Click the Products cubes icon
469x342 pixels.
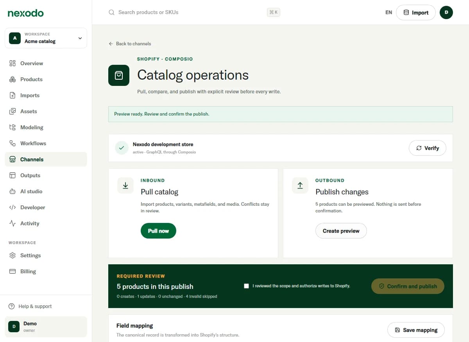pos(13,79)
